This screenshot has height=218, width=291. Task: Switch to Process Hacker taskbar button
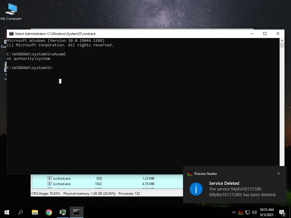(x=63, y=212)
